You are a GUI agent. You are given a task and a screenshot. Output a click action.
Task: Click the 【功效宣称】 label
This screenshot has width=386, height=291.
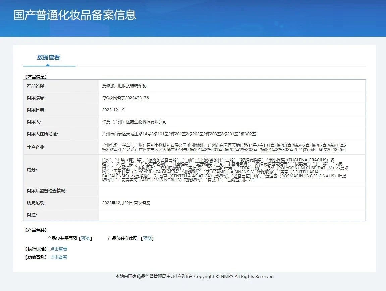[36, 257]
